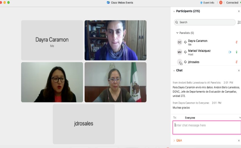Collapse the Panelists (5) group
The width and height of the screenshot is (241, 148).
(177, 33)
